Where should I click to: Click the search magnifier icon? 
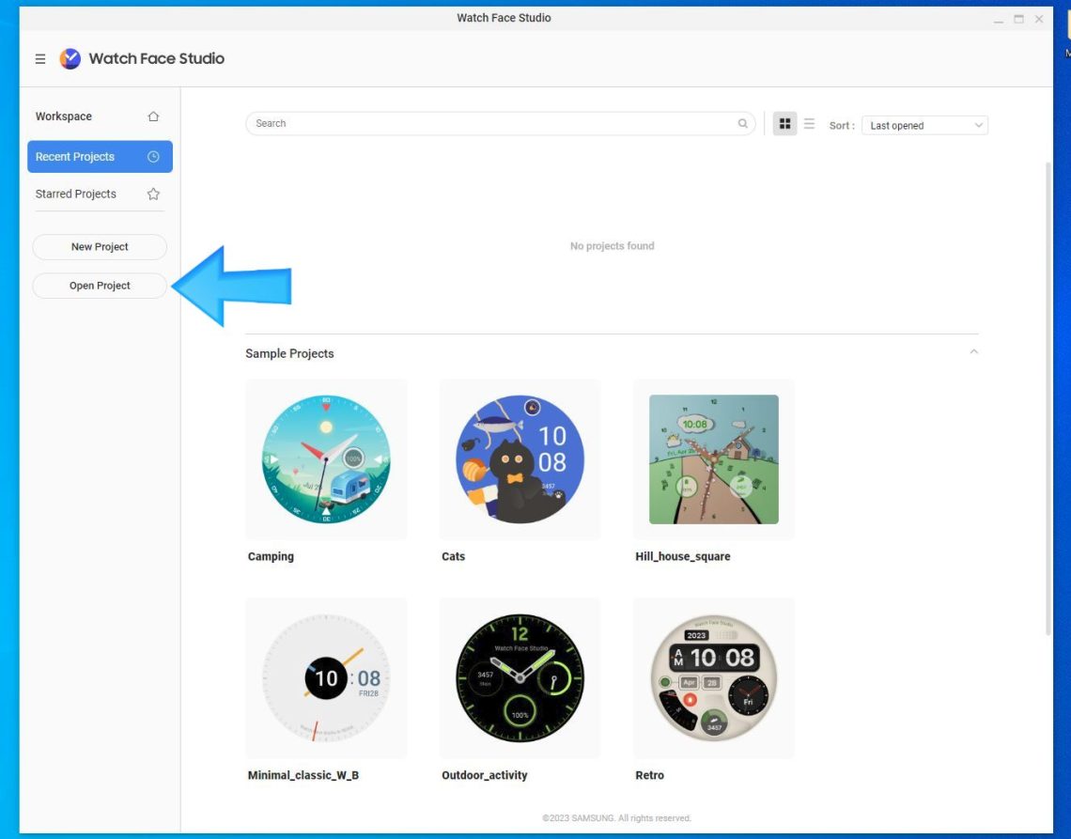click(x=742, y=124)
